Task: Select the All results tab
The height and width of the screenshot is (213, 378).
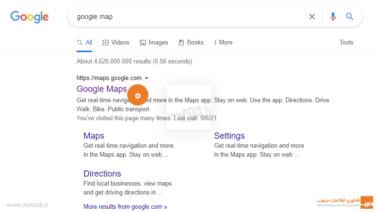Action: [x=85, y=43]
